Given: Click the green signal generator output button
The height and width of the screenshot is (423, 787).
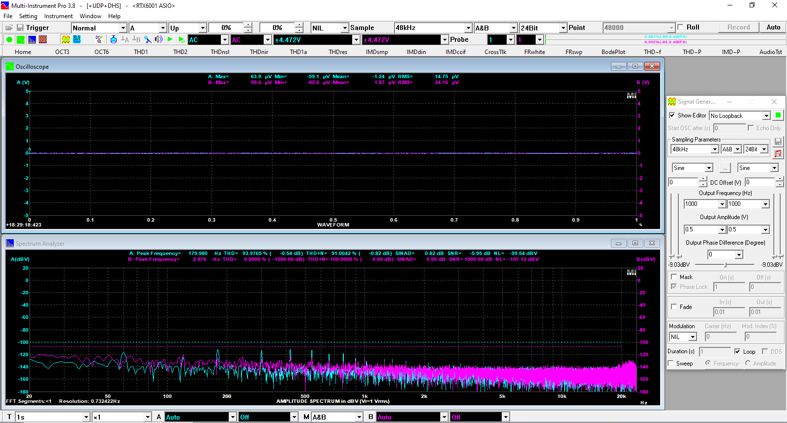Looking at the screenshot, I should coord(778,115).
